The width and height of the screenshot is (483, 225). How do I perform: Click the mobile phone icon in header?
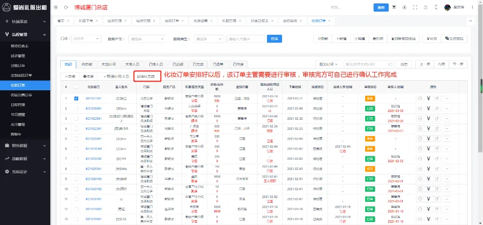point(436,7)
